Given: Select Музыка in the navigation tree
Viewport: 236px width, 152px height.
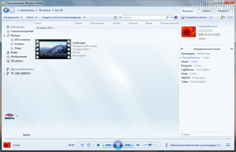Looking at the screenshot, I should pos(15,35).
